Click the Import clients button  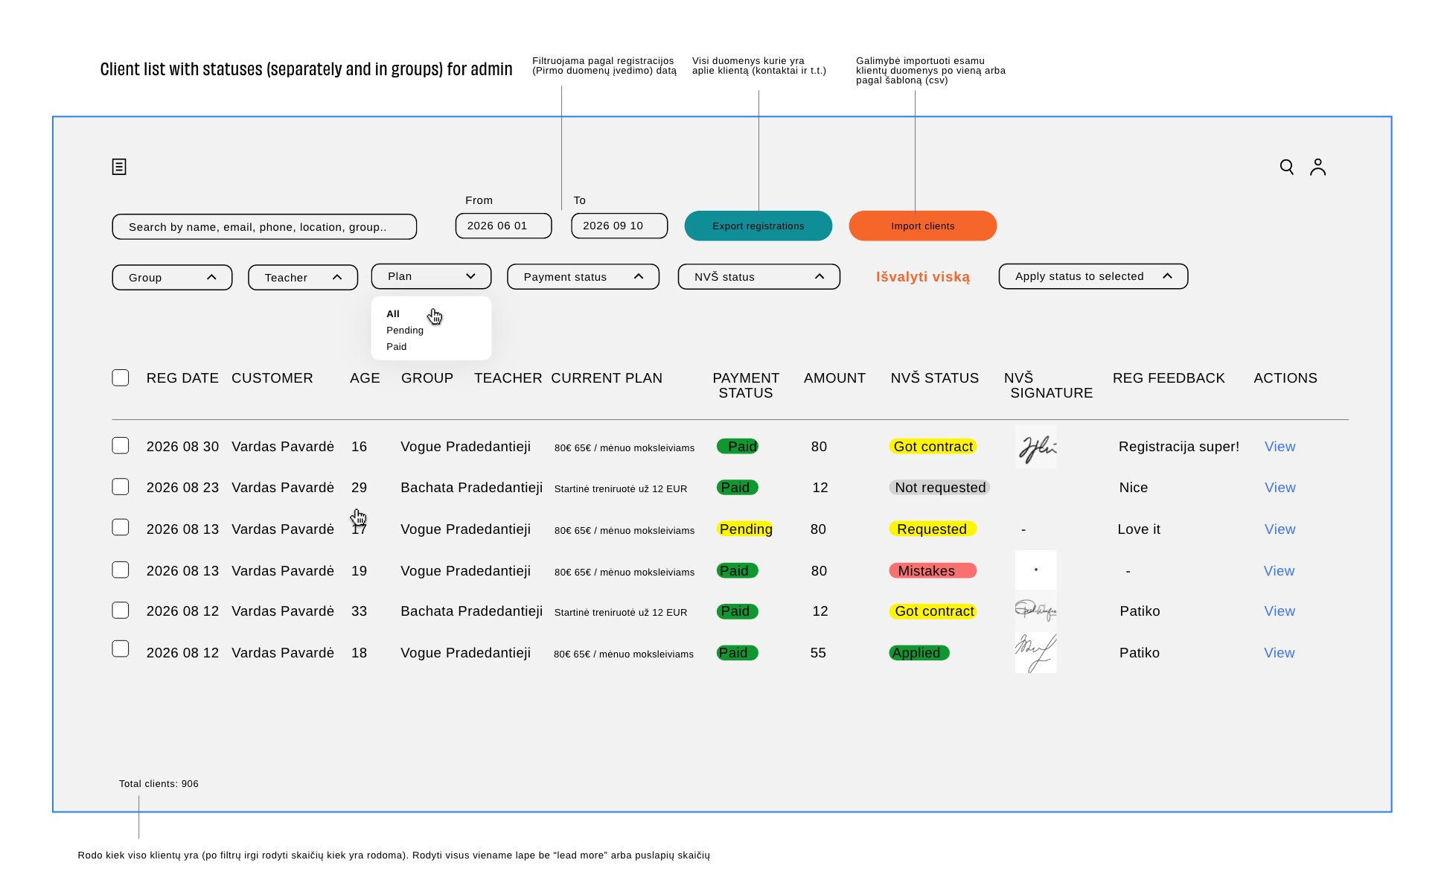[x=922, y=226]
